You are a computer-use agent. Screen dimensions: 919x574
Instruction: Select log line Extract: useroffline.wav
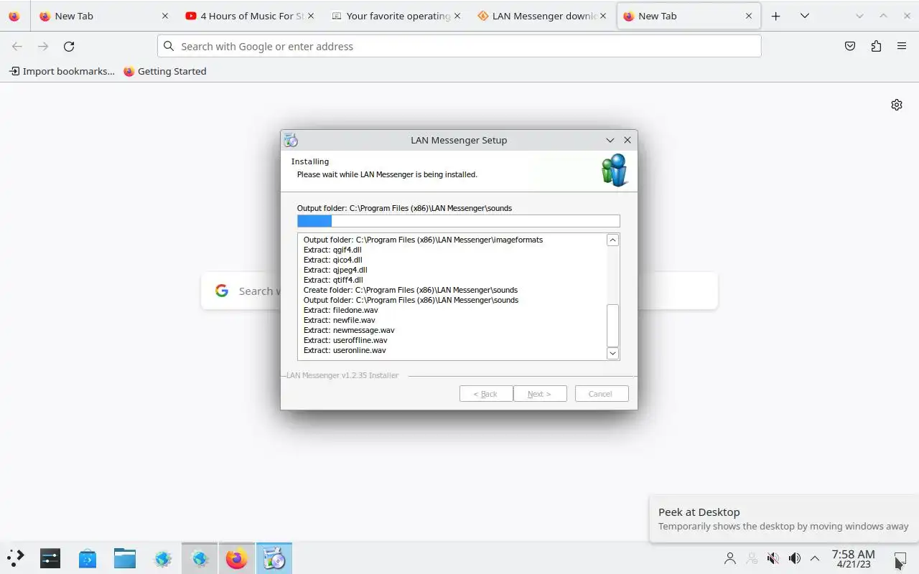pos(345,340)
